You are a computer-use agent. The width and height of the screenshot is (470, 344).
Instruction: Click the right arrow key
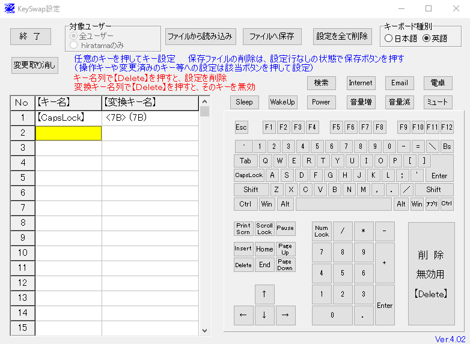[285, 315]
